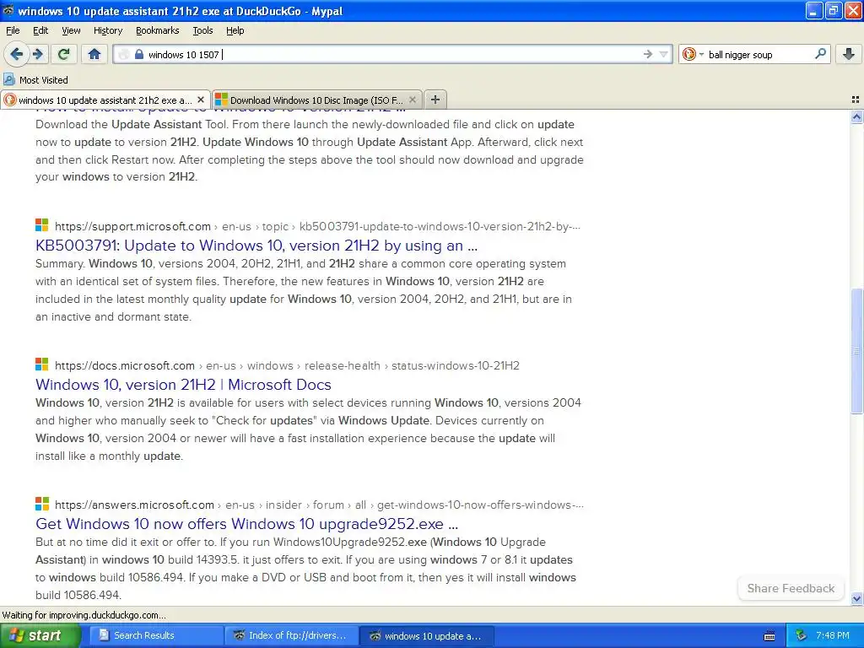The width and height of the screenshot is (864, 648).
Task: Click the Mypal raccoon icon in title bar
Action: click(x=8, y=10)
